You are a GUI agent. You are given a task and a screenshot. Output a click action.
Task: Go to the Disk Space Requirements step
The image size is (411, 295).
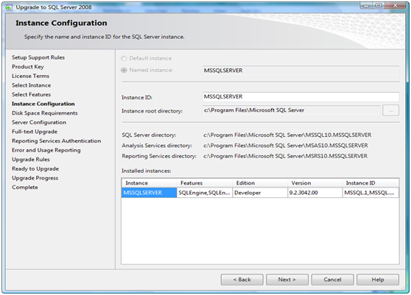point(44,113)
